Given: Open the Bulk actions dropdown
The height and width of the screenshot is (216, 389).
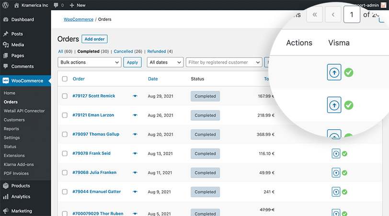Looking at the screenshot, I should pos(89,62).
